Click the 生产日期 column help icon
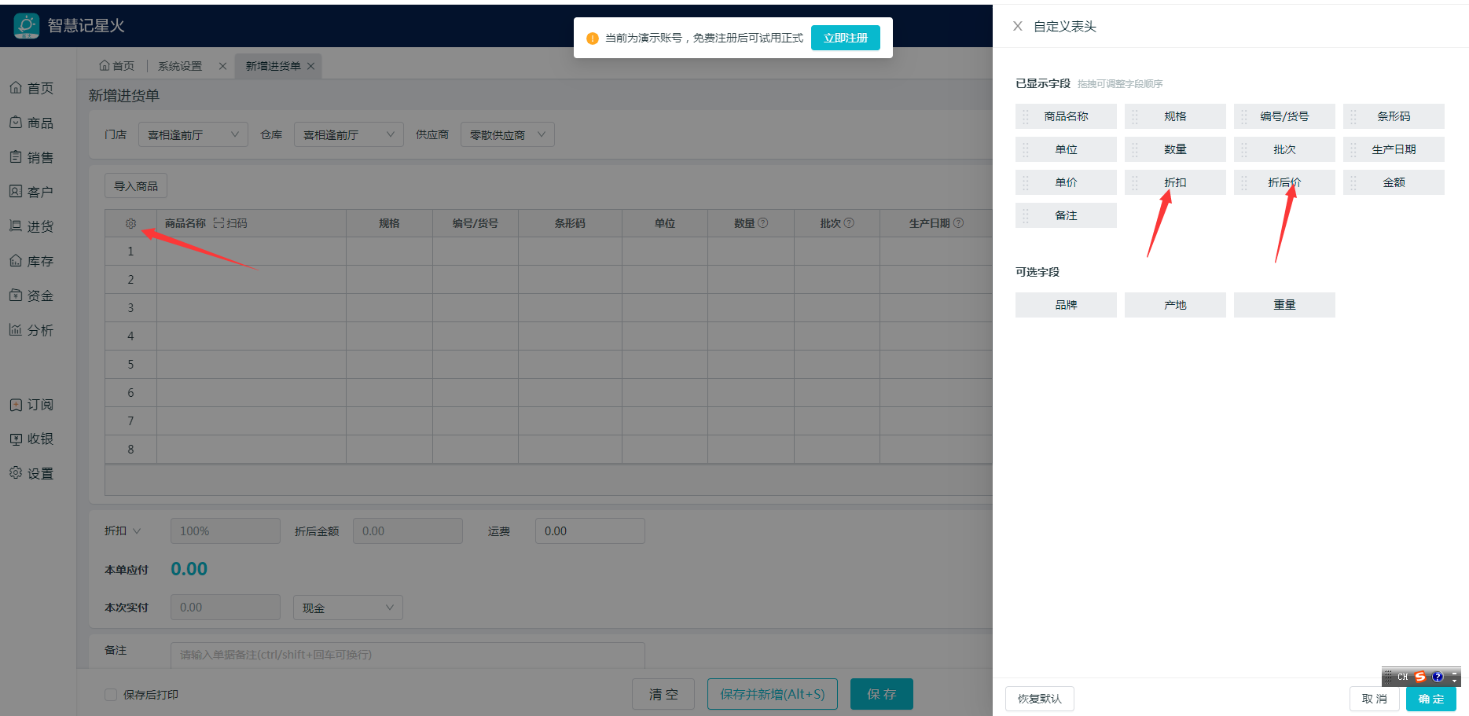This screenshot has width=1469, height=716. 958,223
